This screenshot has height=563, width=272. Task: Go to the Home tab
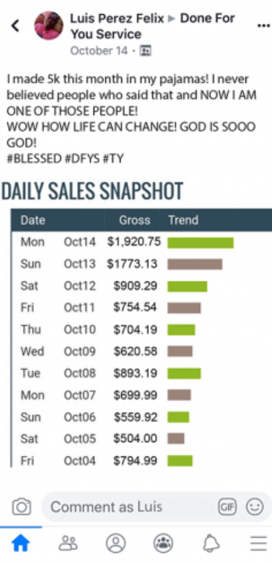(x=20, y=543)
